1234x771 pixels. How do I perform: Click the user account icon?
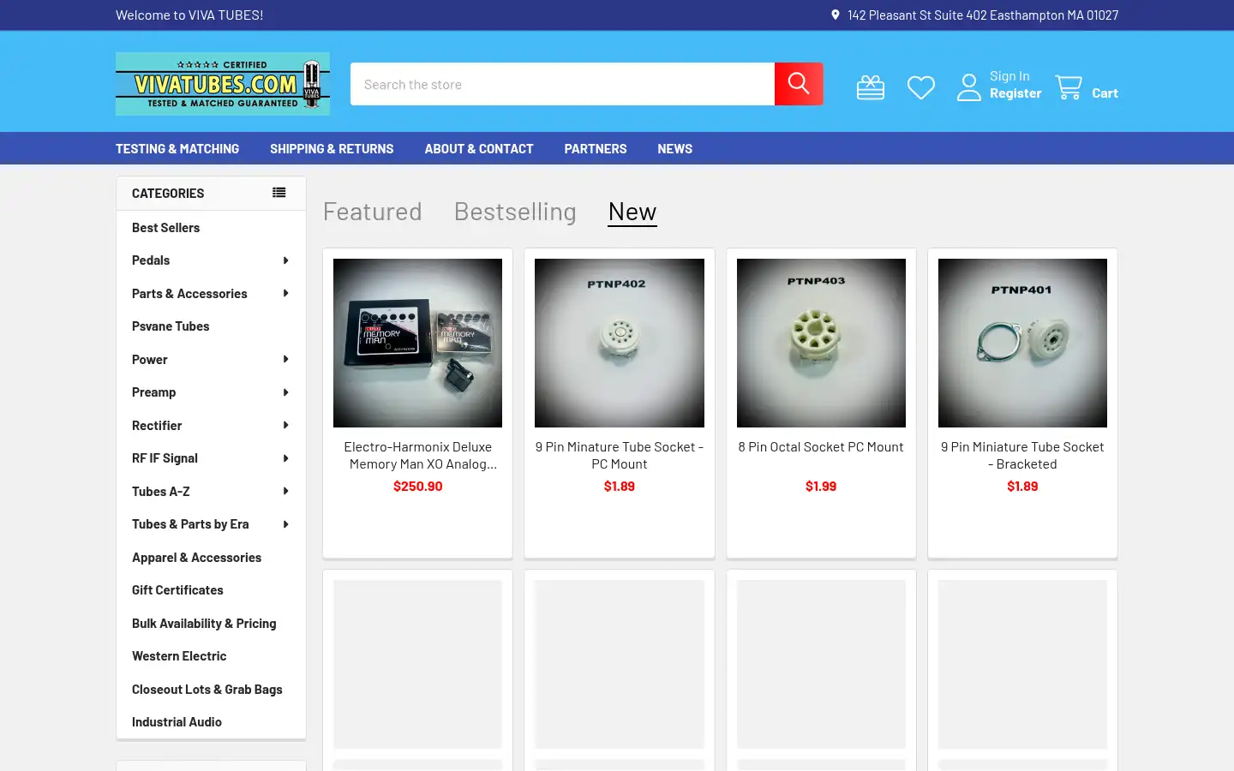[969, 87]
